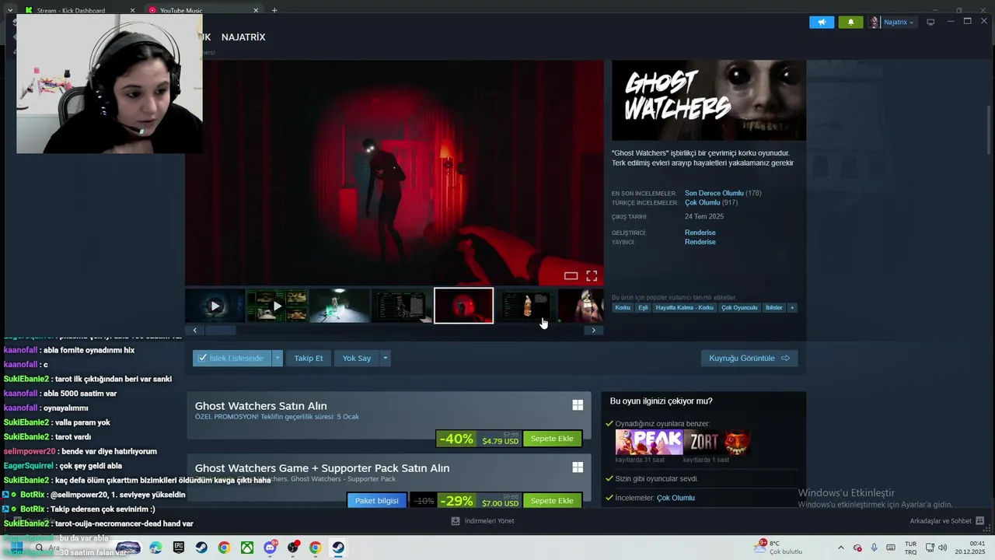This screenshot has height=560, width=995.
Task: Expand more tags with plus button
Action: pos(792,308)
